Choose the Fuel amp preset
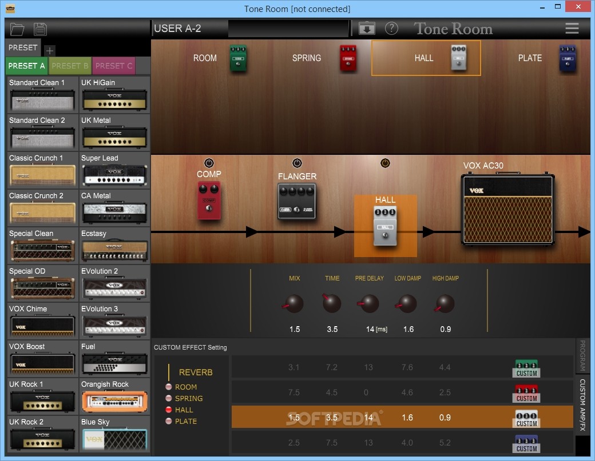This screenshot has width=595, height=461. pos(114,358)
